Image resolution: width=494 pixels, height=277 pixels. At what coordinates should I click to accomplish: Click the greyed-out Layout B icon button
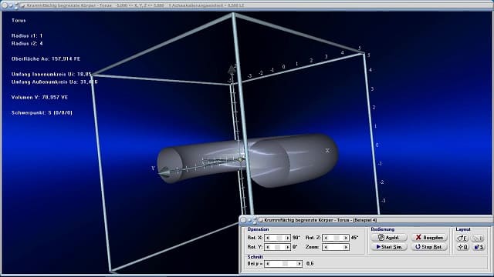pos(479,239)
